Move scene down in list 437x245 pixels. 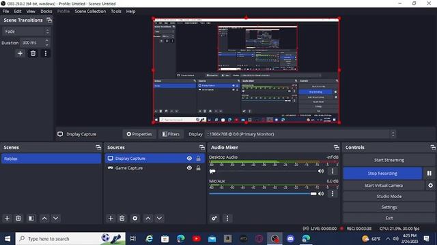coord(56,218)
